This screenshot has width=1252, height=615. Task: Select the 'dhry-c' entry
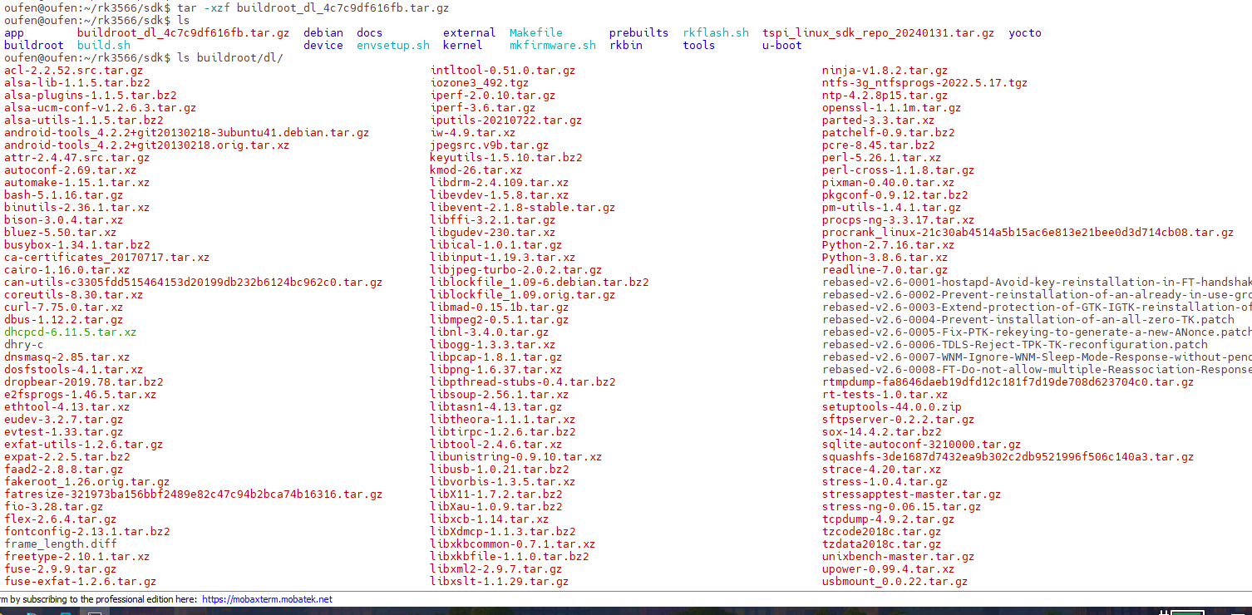24,345
